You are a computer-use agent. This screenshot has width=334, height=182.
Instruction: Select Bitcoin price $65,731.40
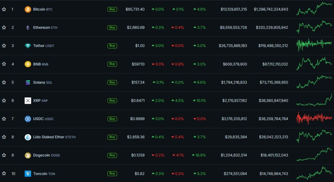135,9
